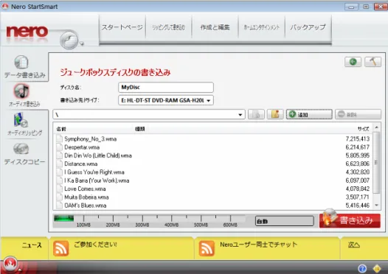Click the greyed-out folder-up icon button

pyautogui.click(x=257, y=114)
